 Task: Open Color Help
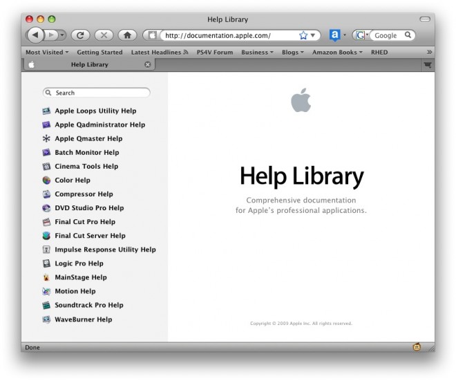pyautogui.click(x=73, y=180)
